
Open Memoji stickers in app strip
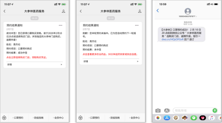(185, 118)
